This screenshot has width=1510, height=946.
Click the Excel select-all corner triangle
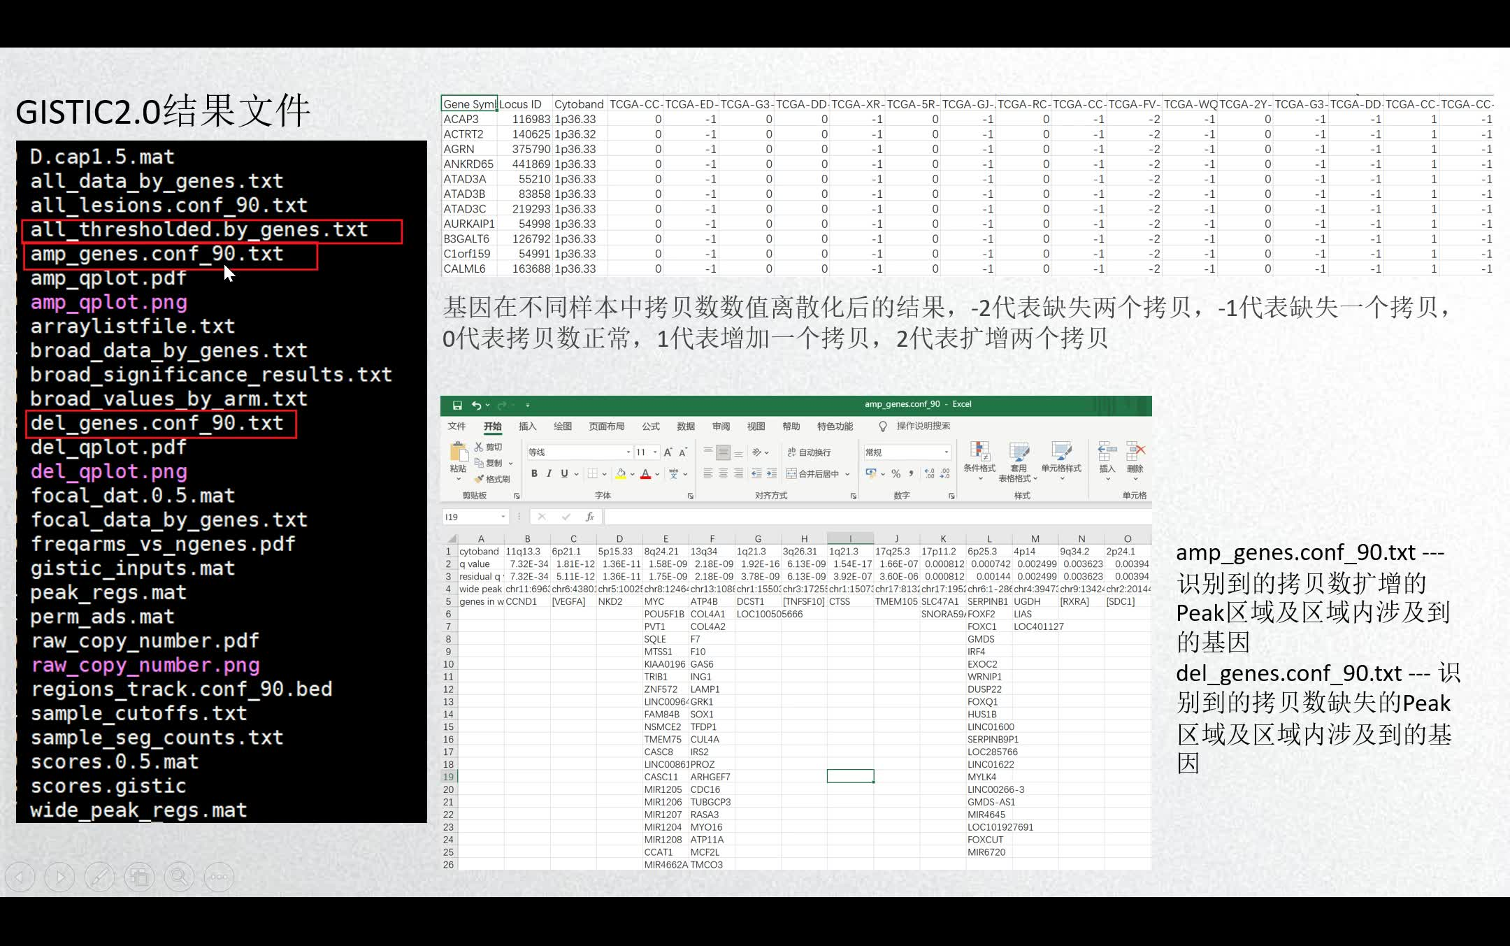(451, 538)
